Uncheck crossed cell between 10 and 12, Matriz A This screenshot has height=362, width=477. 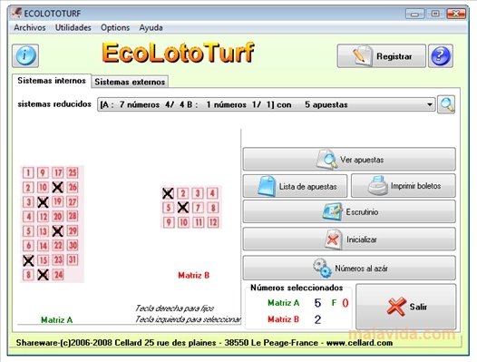coord(43,201)
